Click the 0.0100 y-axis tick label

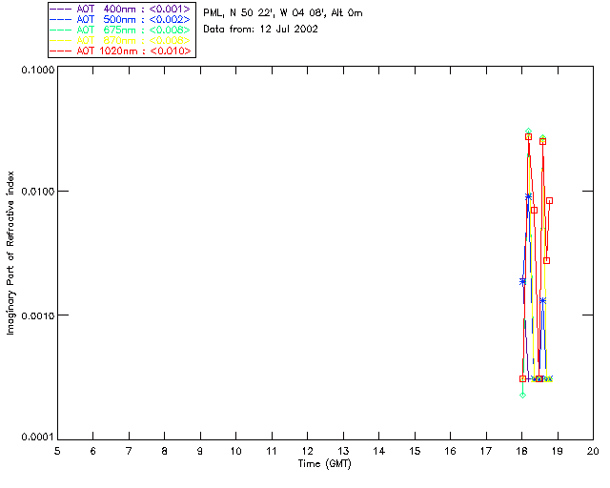tap(35, 192)
